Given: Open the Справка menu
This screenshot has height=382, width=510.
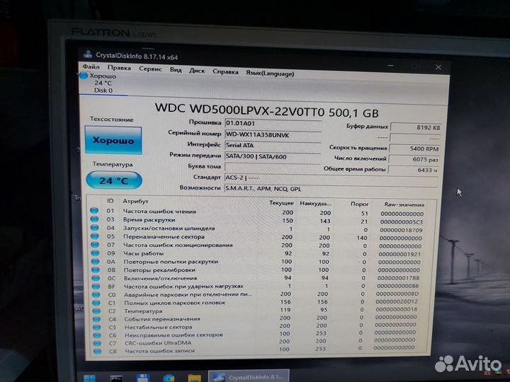Looking at the screenshot, I should click(225, 71).
